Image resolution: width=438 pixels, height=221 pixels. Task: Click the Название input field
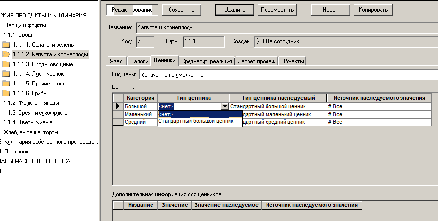click(287, 28)
